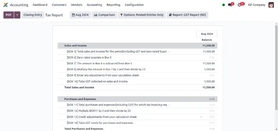Select BOX 13 Credit adjustments line
The height and width of the screenshot is (131, 278).
(x=137, y=117)
